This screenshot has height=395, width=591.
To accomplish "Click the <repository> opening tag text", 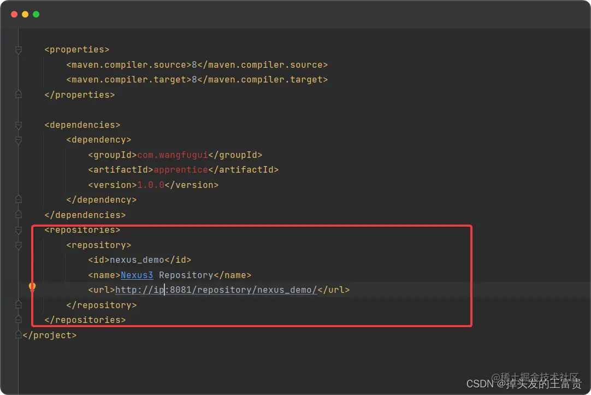I will point(99,245).
